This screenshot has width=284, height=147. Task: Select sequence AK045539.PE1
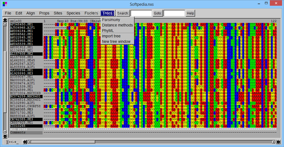pos(26,44)
